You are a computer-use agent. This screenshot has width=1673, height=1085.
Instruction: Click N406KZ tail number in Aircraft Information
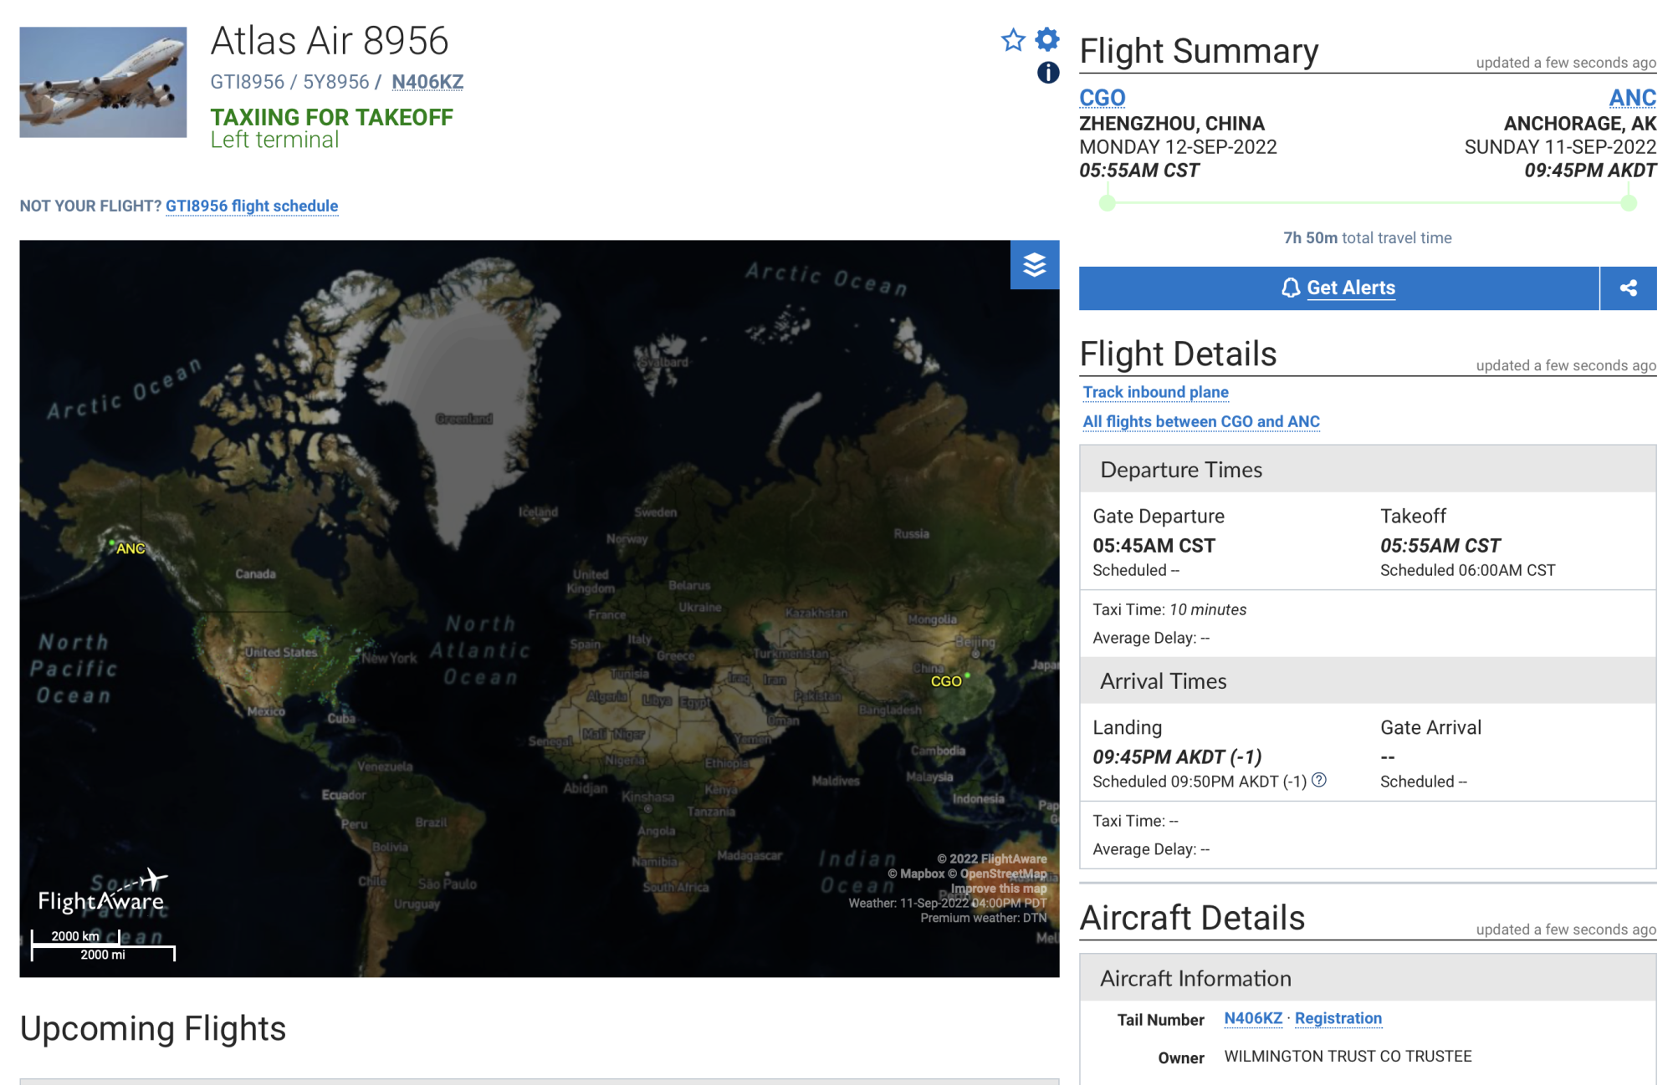(x=1252, y=1018)
